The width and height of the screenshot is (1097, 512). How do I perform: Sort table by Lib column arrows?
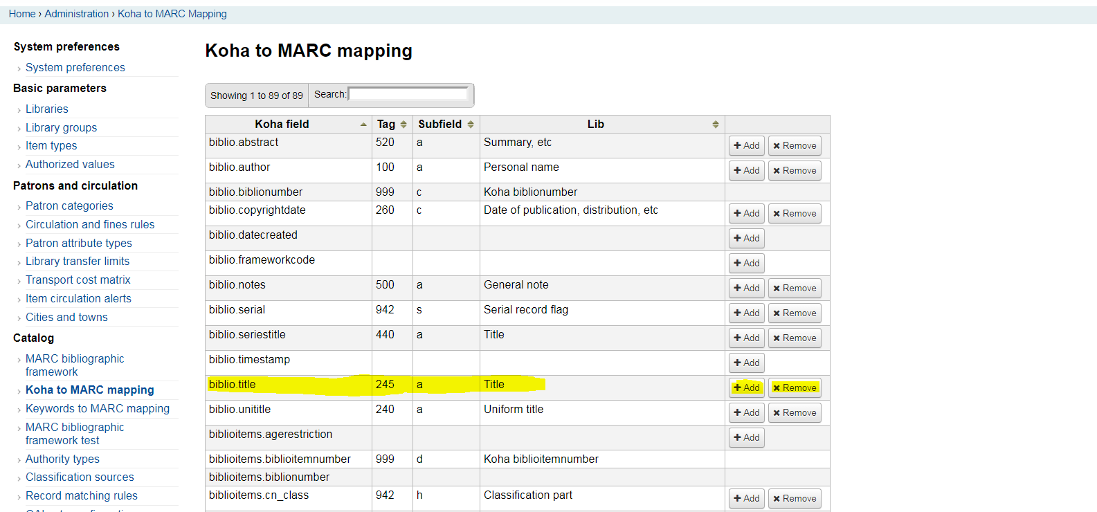tap(716, 125)
